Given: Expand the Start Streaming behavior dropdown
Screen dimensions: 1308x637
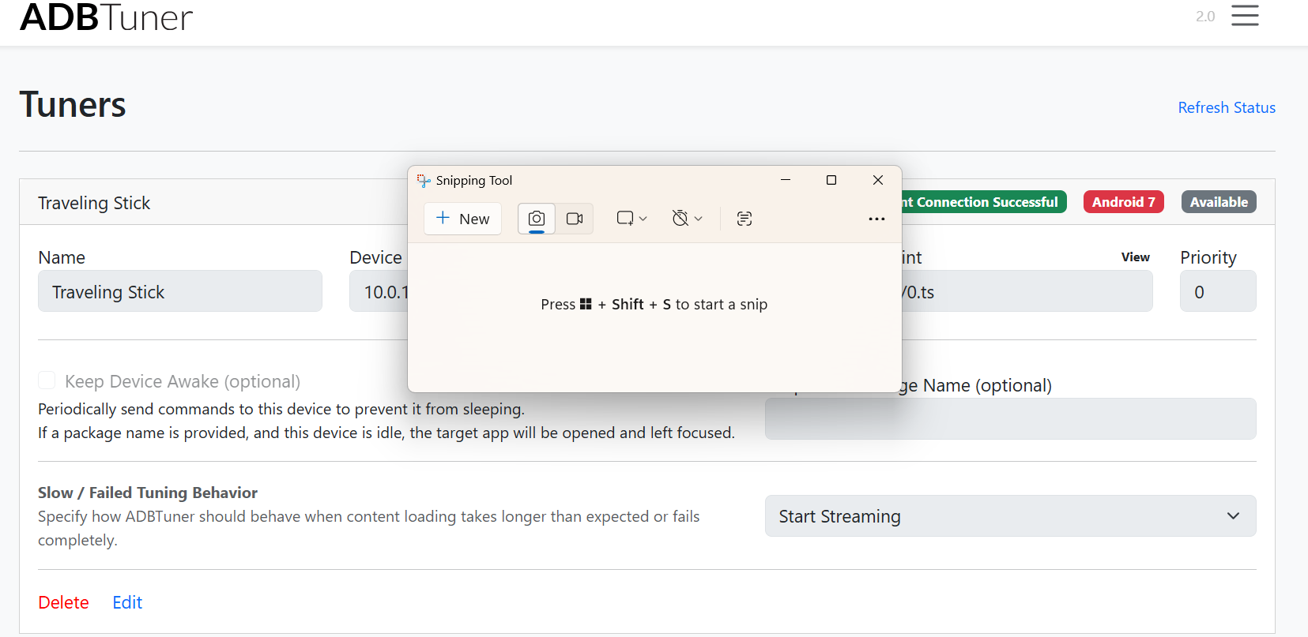Looking at the screenshot, I should (x=1009, y=516).
